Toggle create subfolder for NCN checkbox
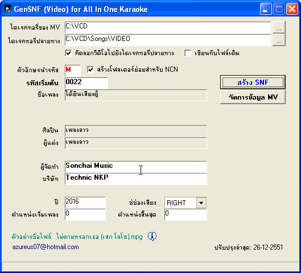 90,69
